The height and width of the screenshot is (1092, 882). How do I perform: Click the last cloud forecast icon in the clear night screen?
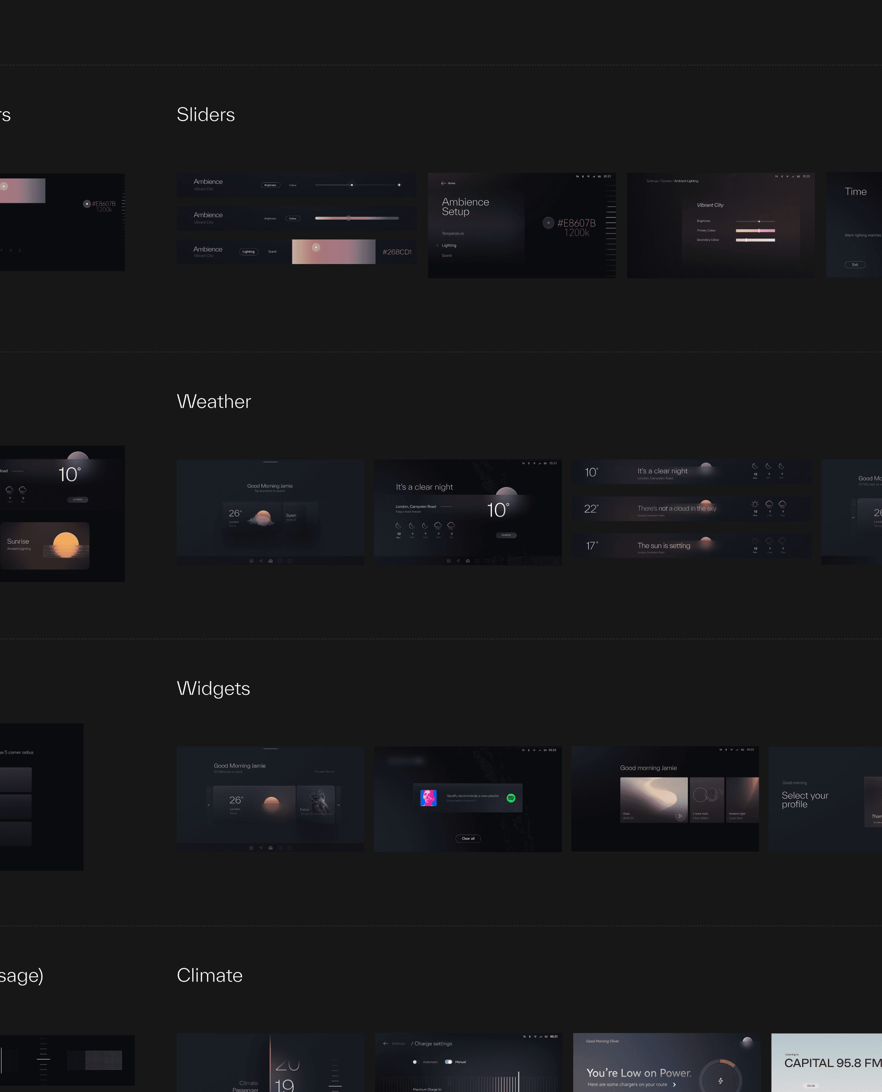(x=451, y=525)
